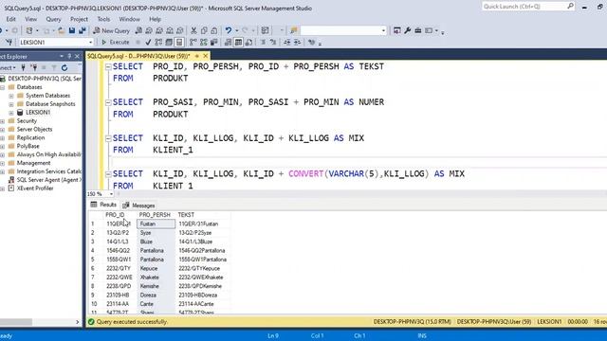Open the Query menu
This screenshot has height=341, width=607.
53,19
